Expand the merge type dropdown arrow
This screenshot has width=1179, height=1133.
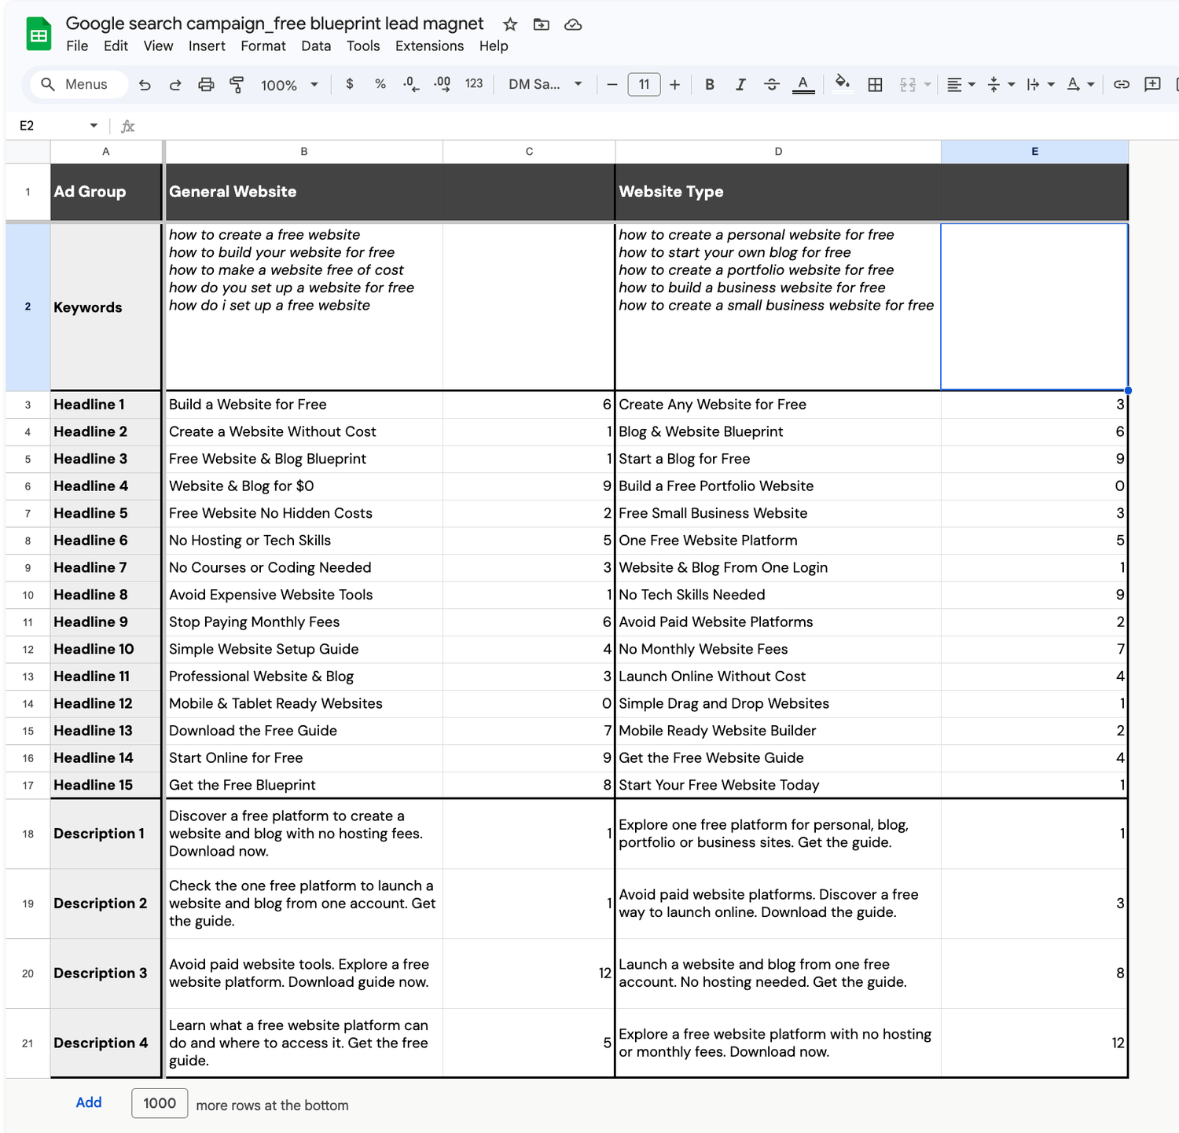tap(927, 85)
